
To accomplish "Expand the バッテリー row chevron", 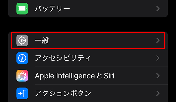I will pyautogui.click(x=158, y=9).
